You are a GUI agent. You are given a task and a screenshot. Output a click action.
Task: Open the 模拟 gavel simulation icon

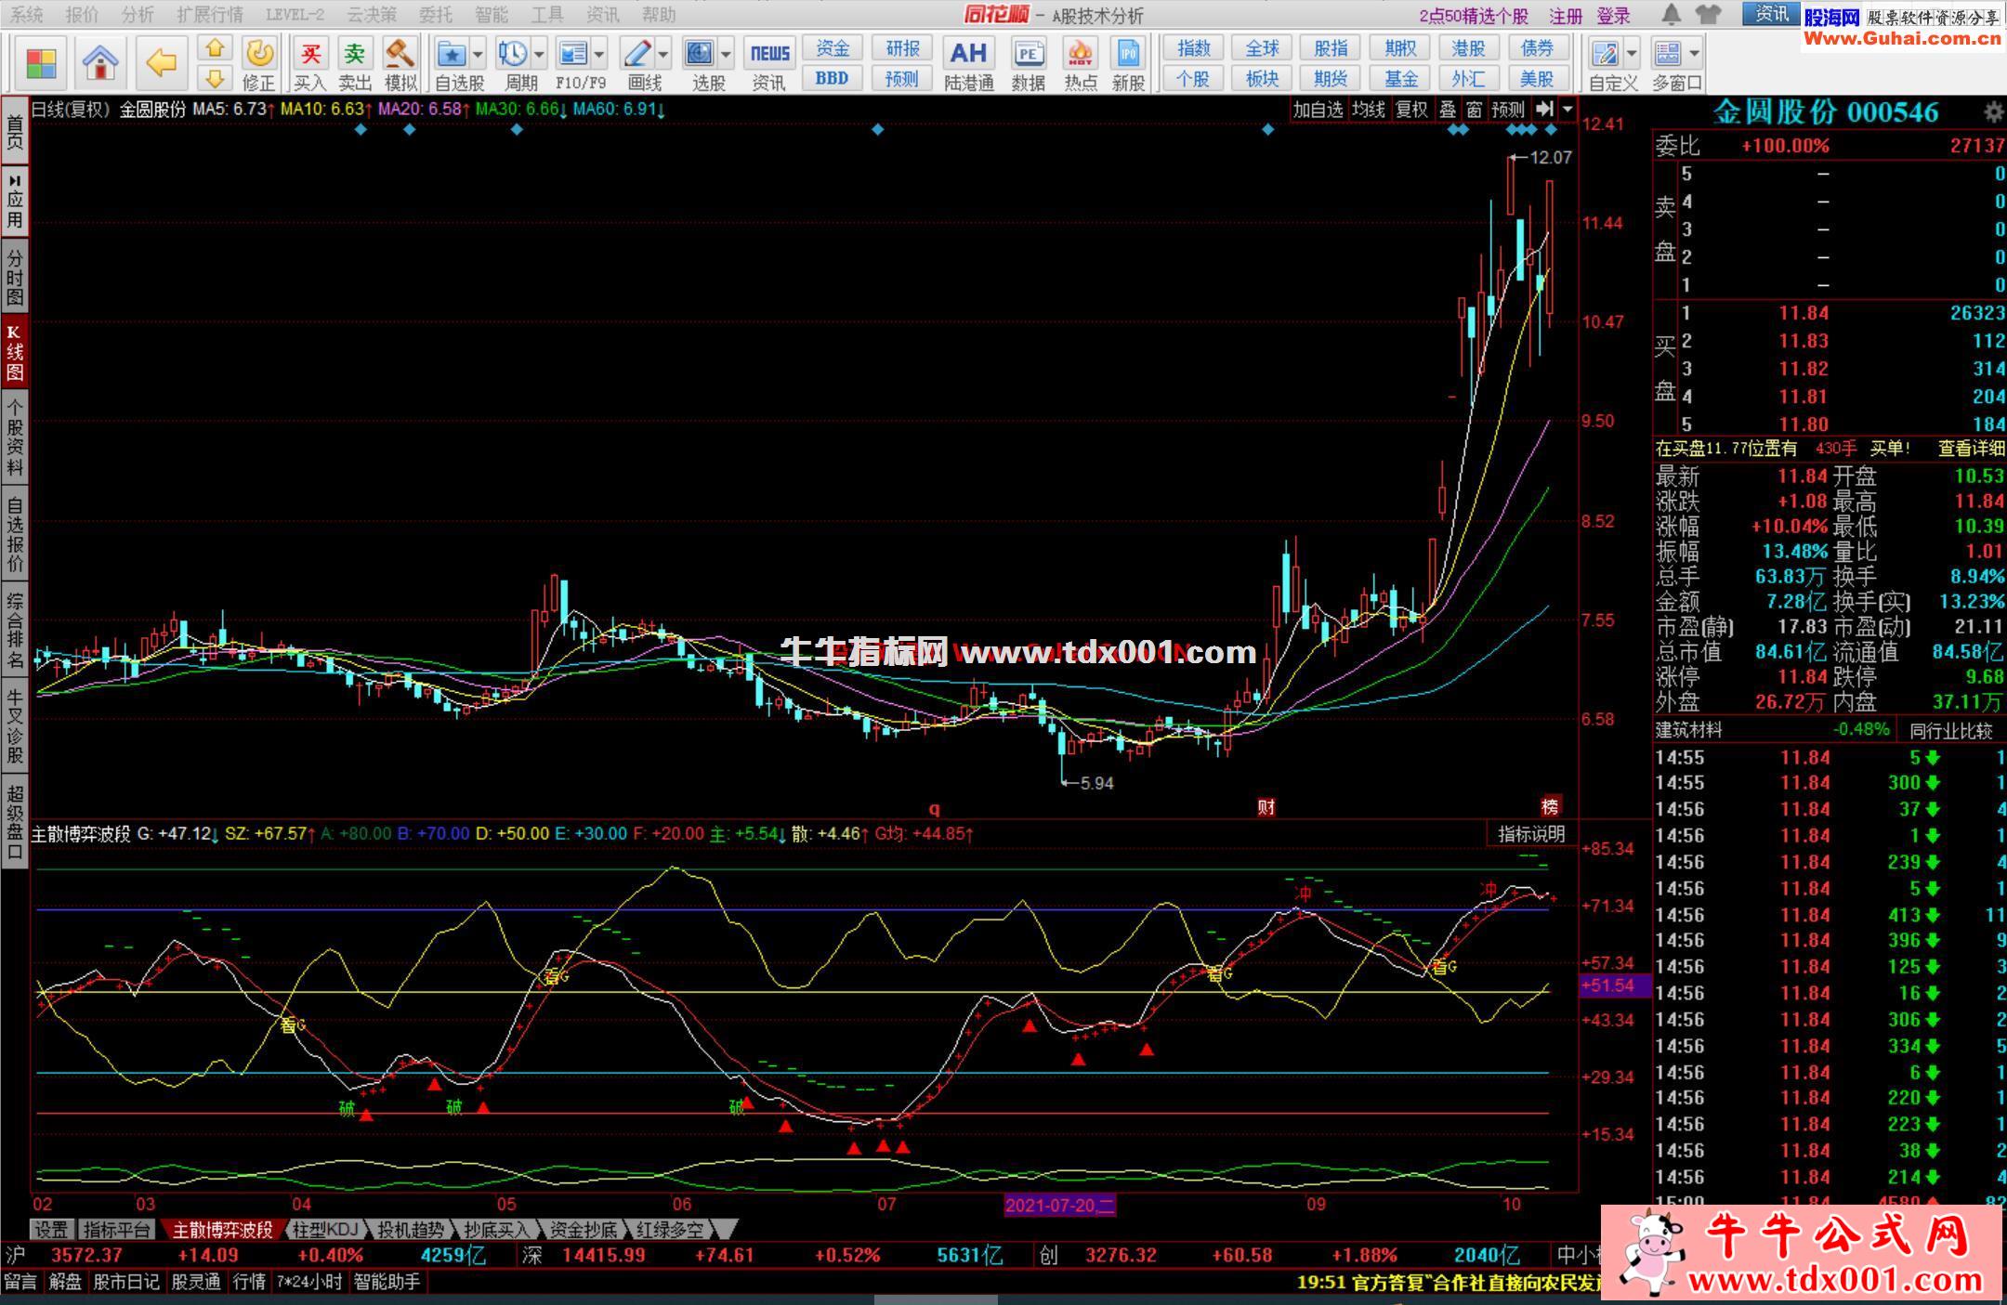click(400, 54)
